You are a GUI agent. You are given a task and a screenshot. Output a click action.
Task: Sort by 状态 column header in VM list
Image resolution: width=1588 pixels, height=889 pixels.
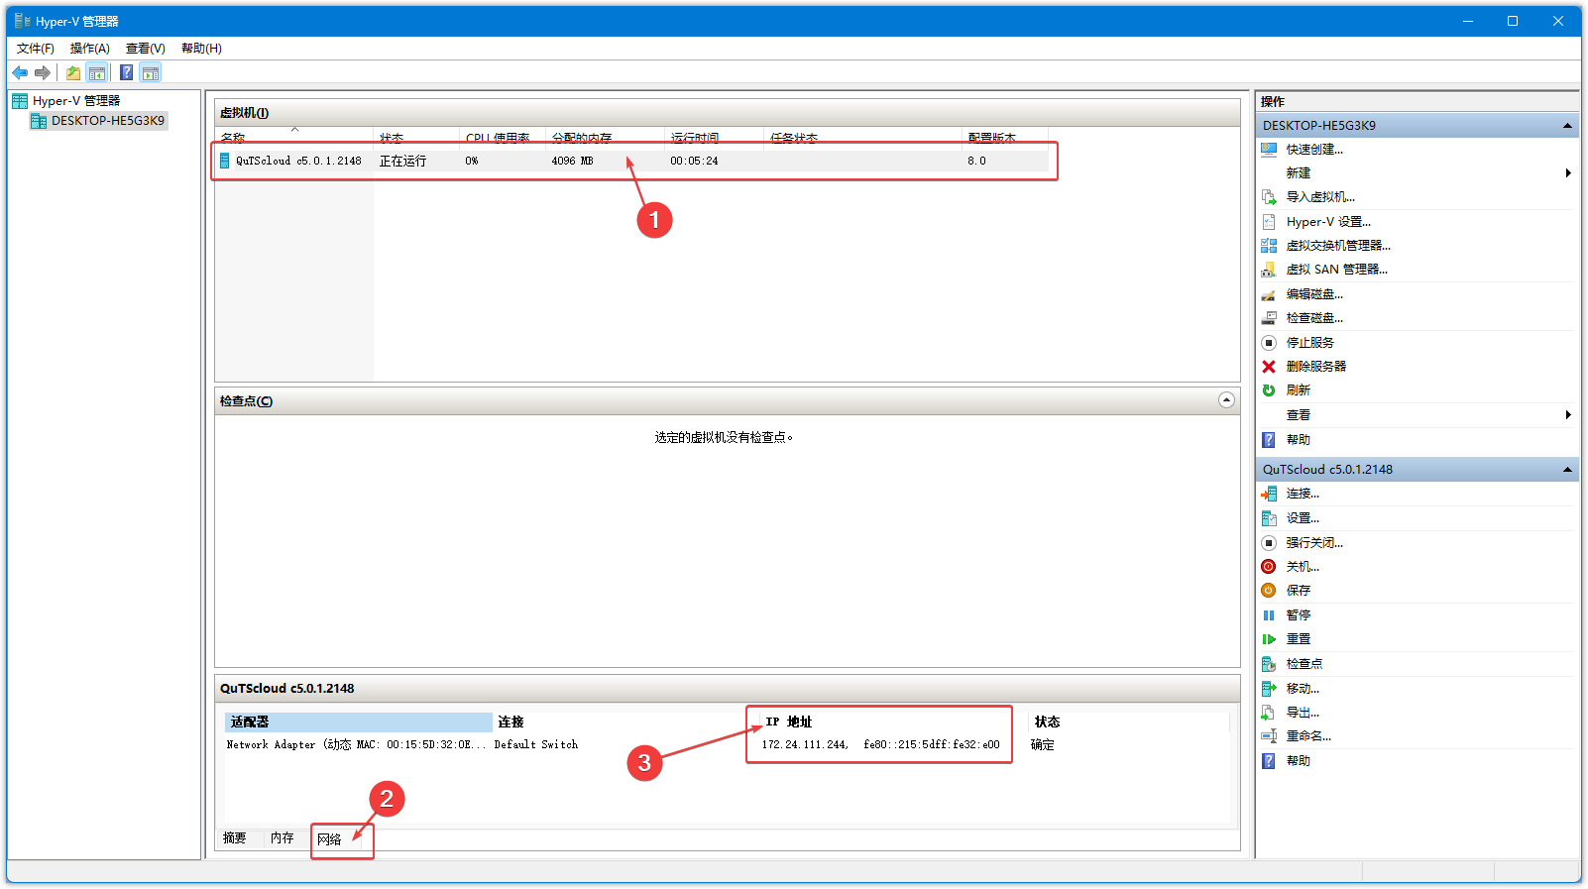tap(417, 138)
